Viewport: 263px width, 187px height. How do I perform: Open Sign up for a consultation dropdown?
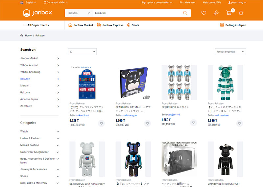[157, 3]
